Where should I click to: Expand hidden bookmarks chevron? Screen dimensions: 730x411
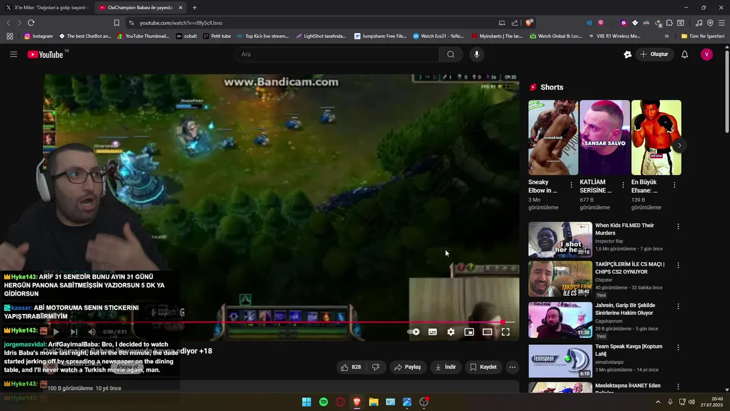tap(667, 36)
